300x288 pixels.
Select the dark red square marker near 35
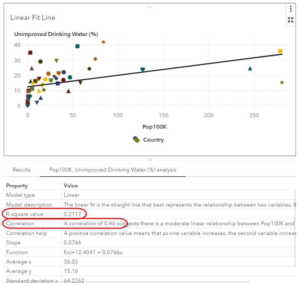click(x=30, y=53)
